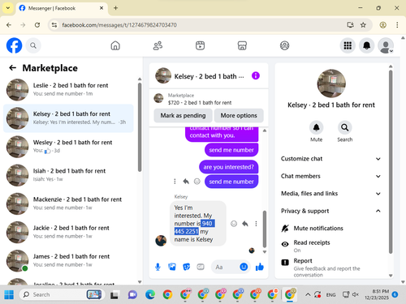The width and height of the screenshot is (406, 304).
Task: Show hidden system tray icons chevron
Action: coord(308,294)
